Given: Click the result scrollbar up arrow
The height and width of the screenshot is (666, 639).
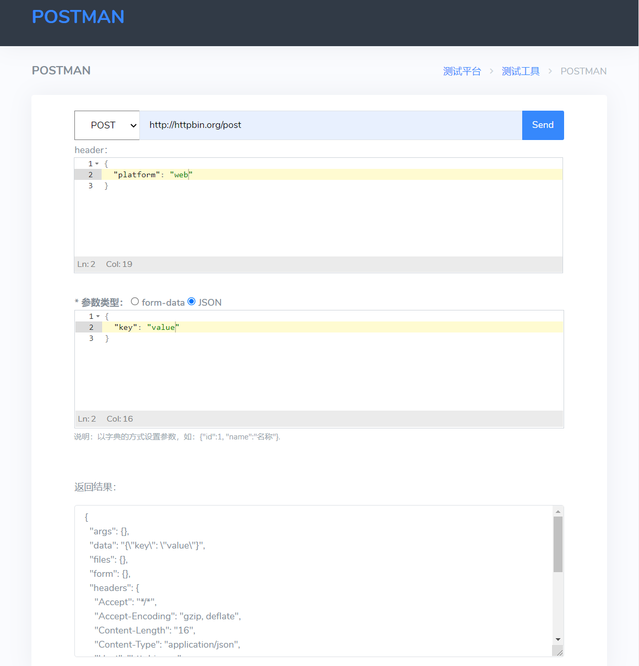Looking at the screenshot, I should click(558, 511).
